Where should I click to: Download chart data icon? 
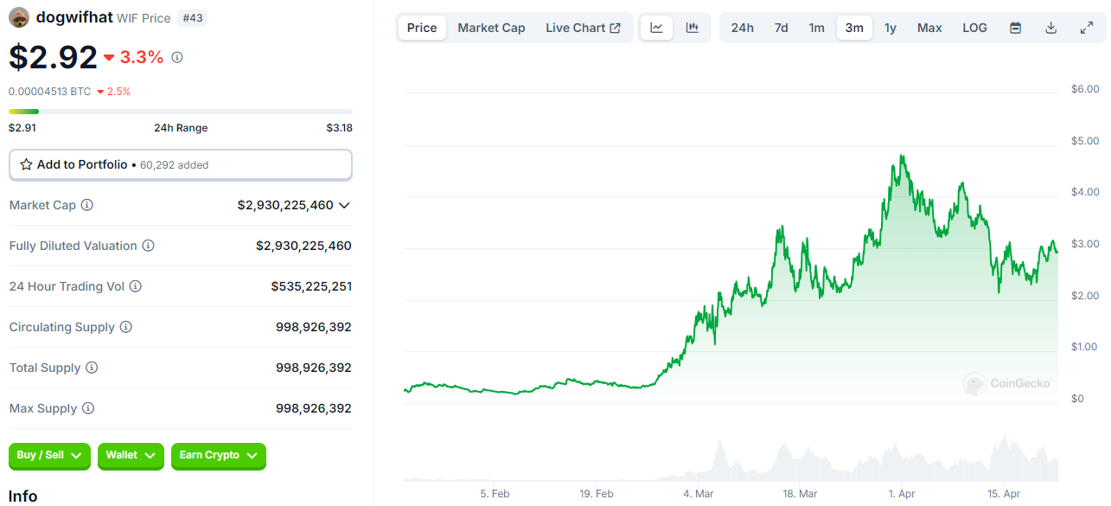(x=1051, y=28)
